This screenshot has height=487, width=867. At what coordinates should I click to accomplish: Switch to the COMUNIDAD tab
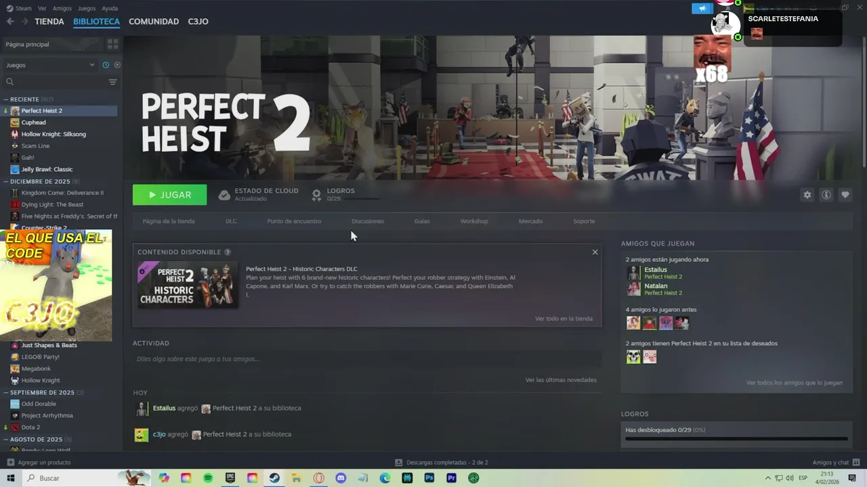click(x=154, y=22)
